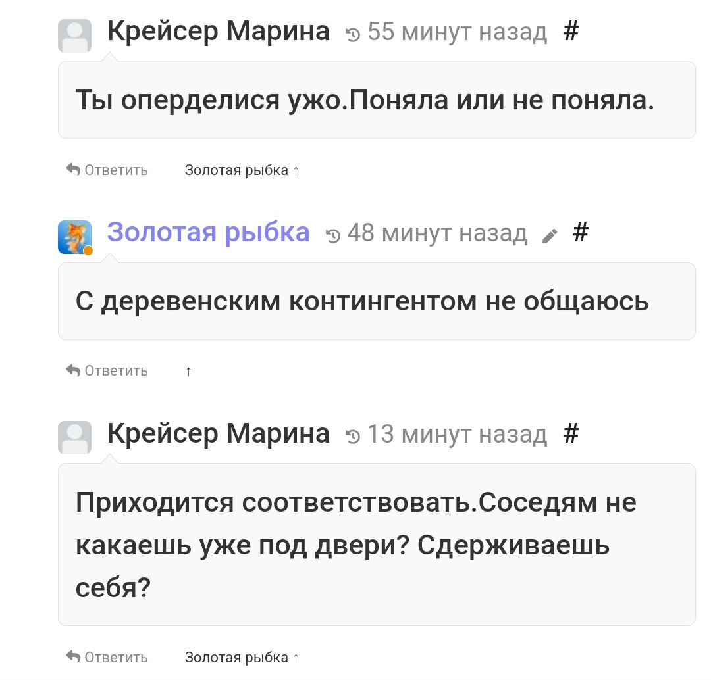Click the hash permalink of the 55-minute comment

coord(571,32)
